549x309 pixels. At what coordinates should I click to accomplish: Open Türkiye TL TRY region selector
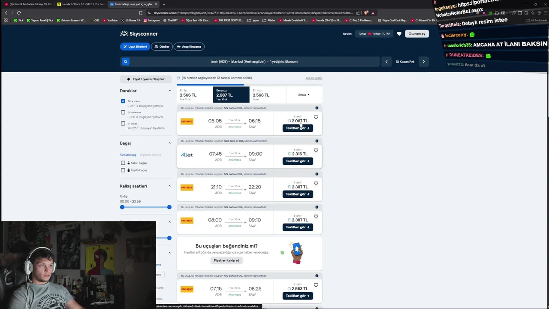click(x=374, y=33)
